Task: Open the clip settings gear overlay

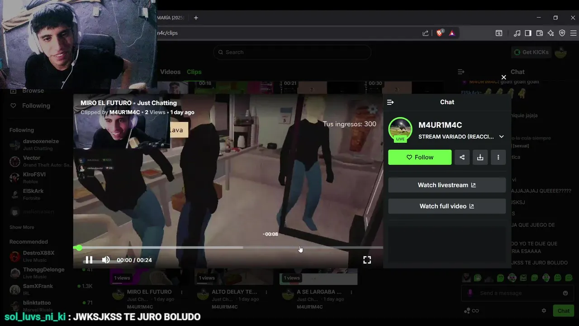Action: [372, 110]
